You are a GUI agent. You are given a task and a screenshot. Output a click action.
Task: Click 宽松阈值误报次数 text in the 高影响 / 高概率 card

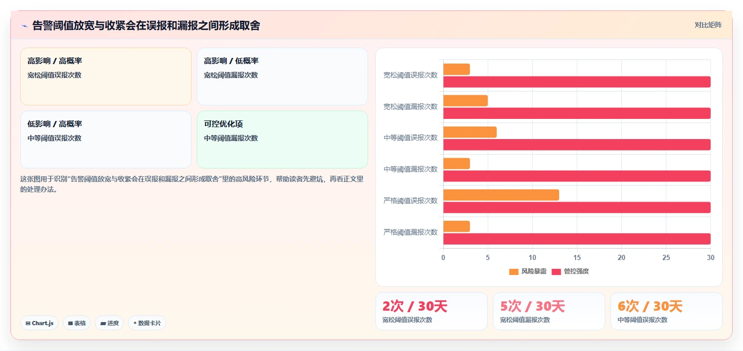[x=54, y=75]
